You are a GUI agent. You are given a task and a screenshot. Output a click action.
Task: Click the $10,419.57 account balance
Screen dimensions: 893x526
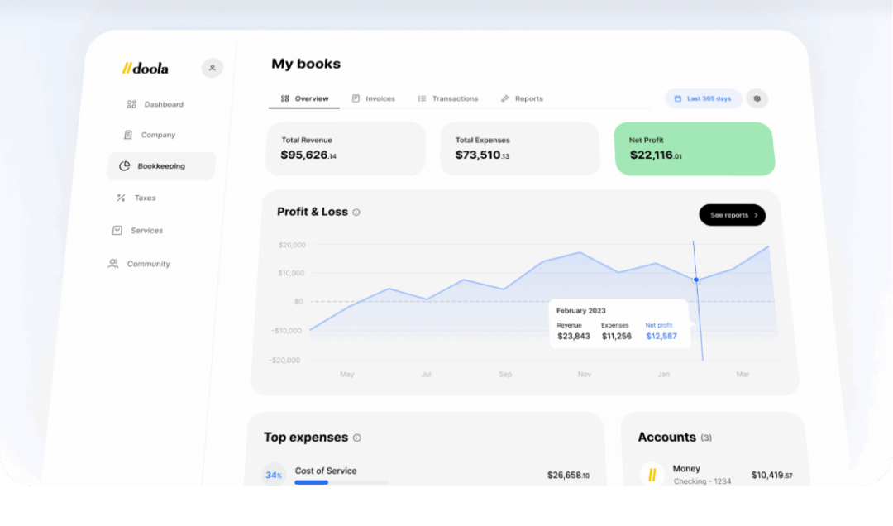(x=771, y=476)
